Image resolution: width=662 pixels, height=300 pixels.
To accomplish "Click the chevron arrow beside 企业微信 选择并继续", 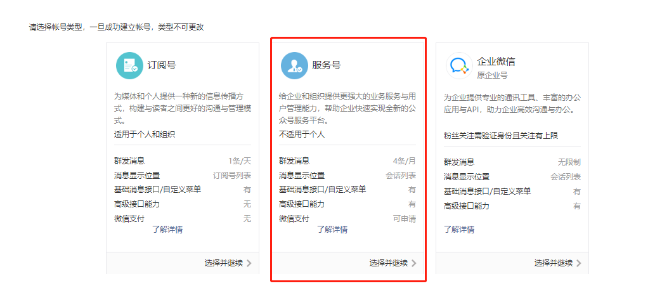I will click(x=578, y=263).
